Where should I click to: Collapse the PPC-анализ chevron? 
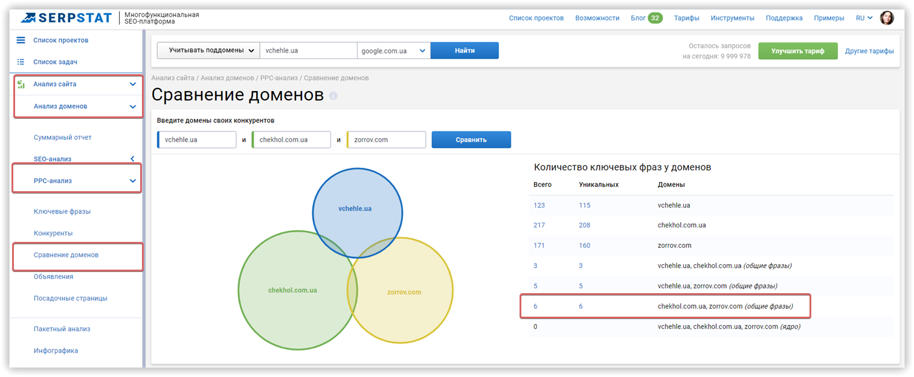(133, 180)
